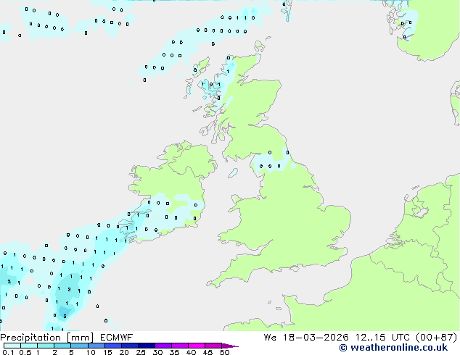Click the 'Precipitation' title text
Screen dimensions: 460x355
pyautogui.click(x=30, y=338)
